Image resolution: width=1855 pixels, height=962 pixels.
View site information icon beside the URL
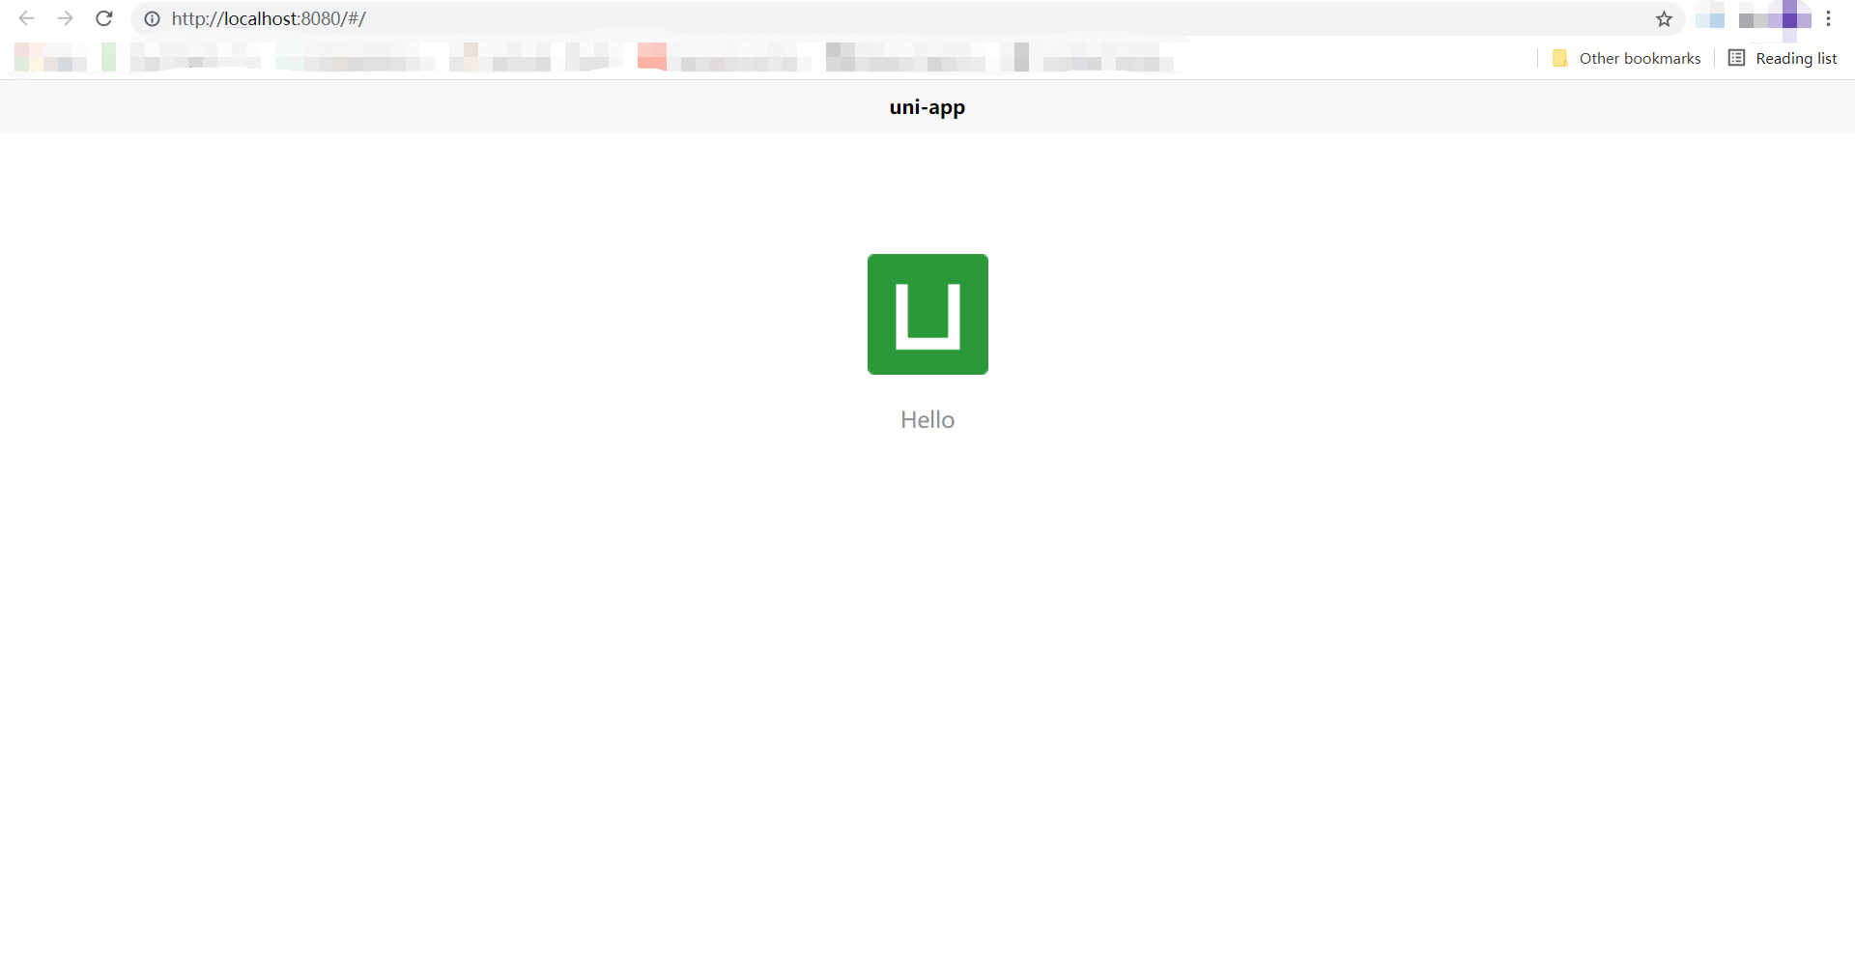(x=152, y=18)
